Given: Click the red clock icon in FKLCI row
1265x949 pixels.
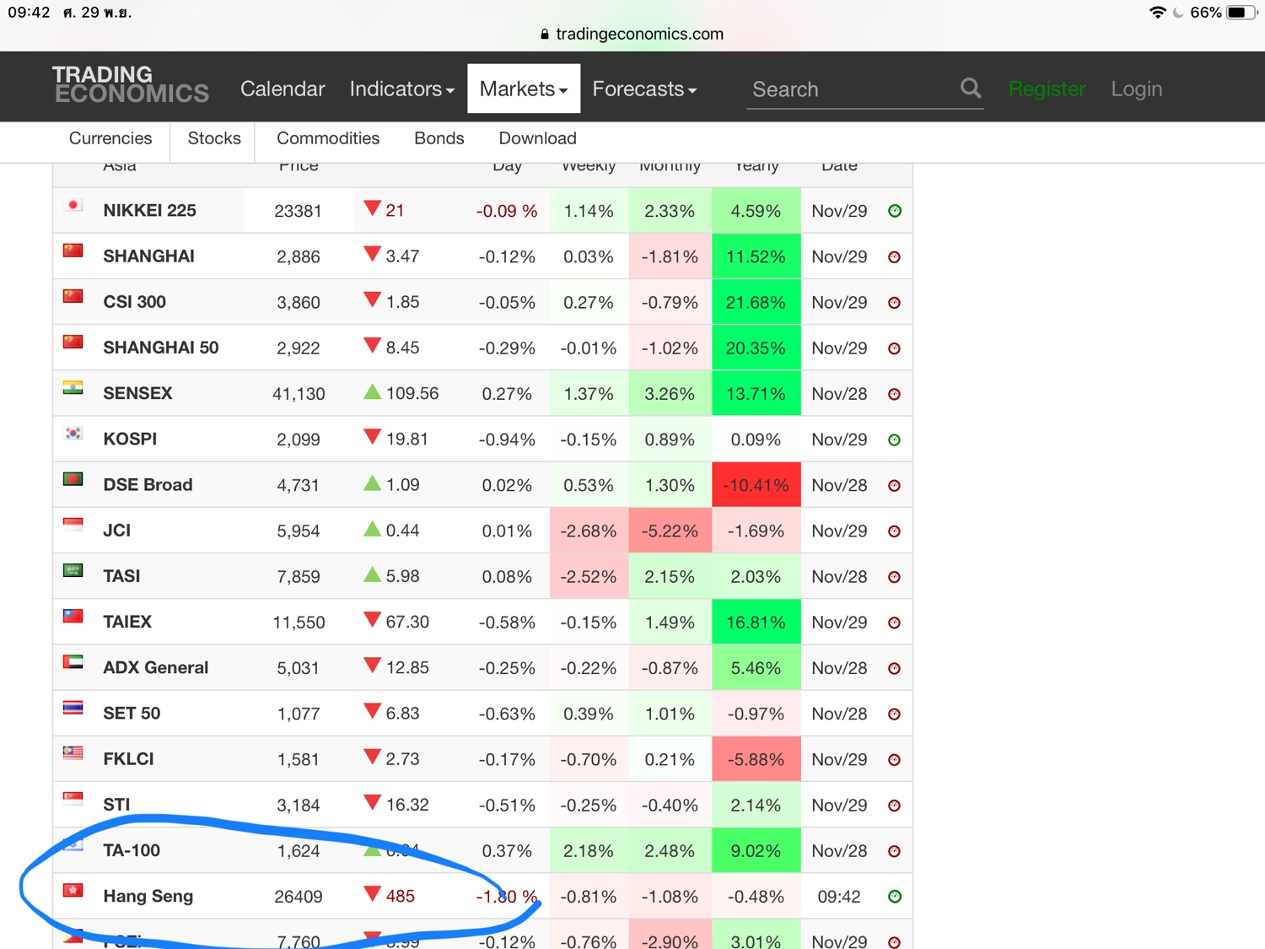Looking at the screenshot, I should 895,759.
